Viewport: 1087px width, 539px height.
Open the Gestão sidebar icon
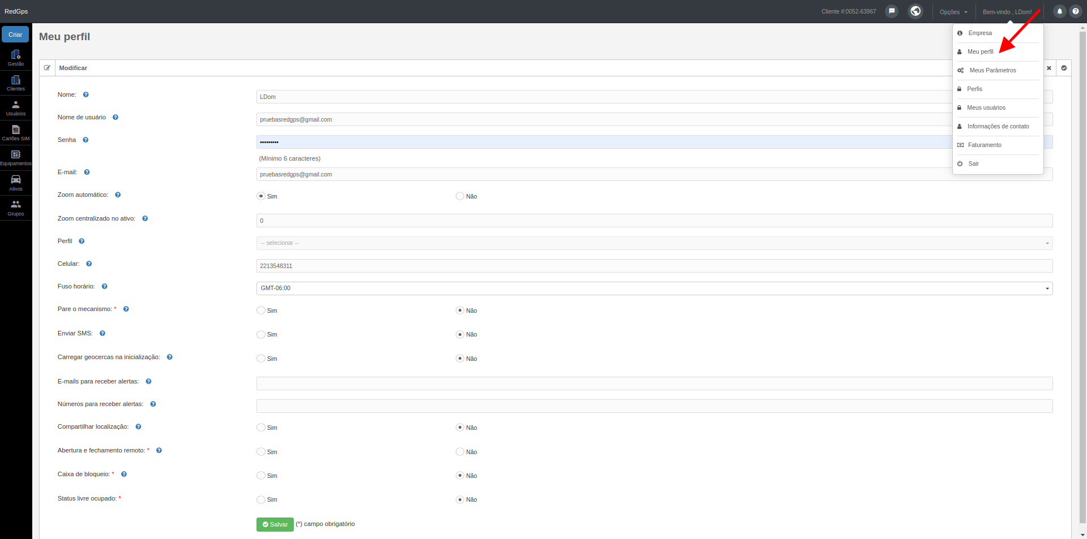pos(16,58)
